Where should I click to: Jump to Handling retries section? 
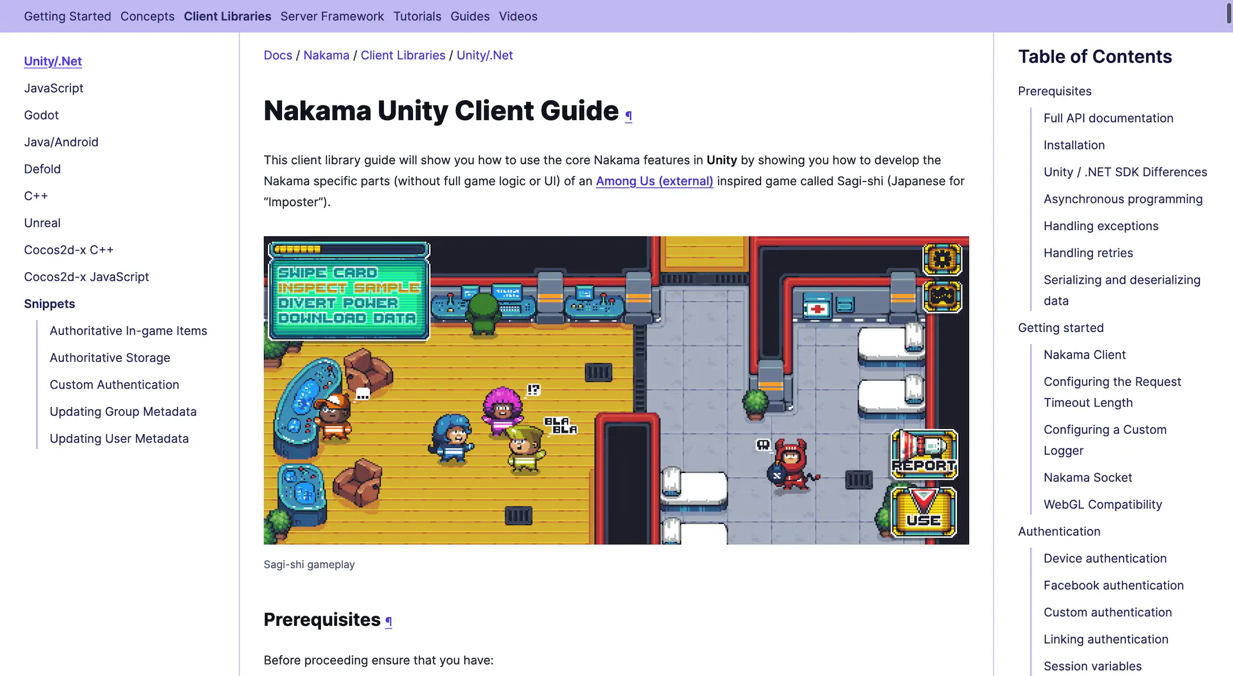pyautogui.click(x=1089, y=253)
